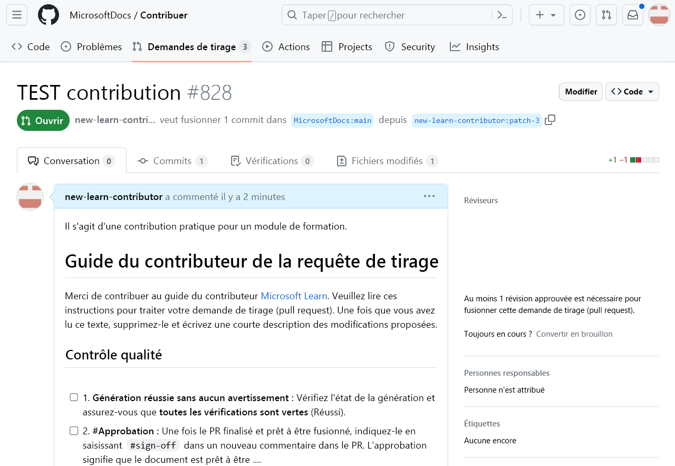The width and height of the screenshot is (675, 466).
Task: Open the command palette icon in search bar
Action: (502, 15)
